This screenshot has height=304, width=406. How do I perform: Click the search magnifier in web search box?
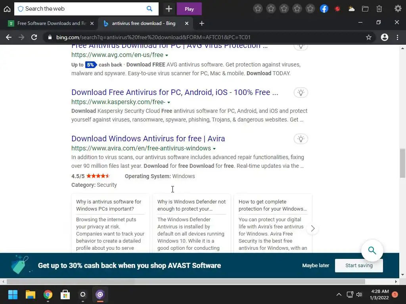point(149,9)
